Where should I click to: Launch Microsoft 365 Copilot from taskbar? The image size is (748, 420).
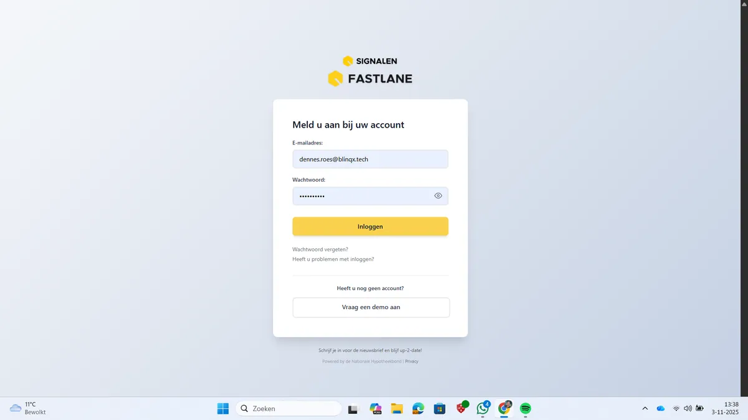coord(375,409)
